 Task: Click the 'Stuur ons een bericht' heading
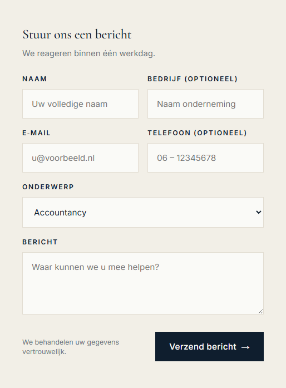coord(77,35)
